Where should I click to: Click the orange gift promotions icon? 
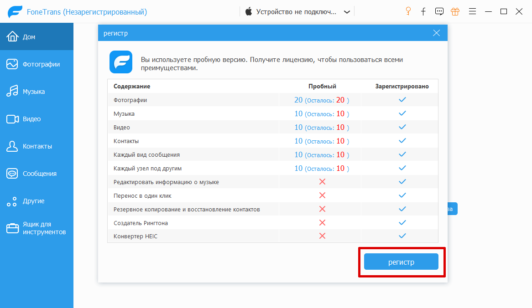coord(455,11)
